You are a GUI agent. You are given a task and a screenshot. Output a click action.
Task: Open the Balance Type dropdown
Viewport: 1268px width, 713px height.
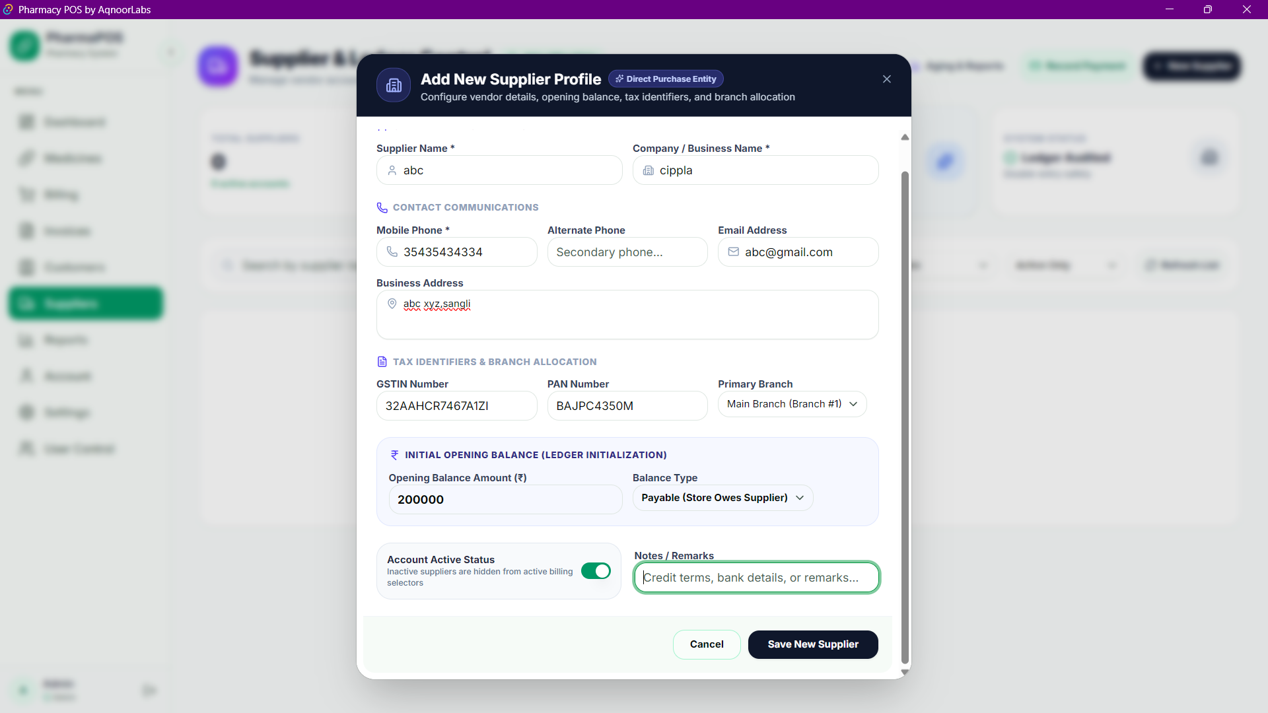tap(722, 498)
